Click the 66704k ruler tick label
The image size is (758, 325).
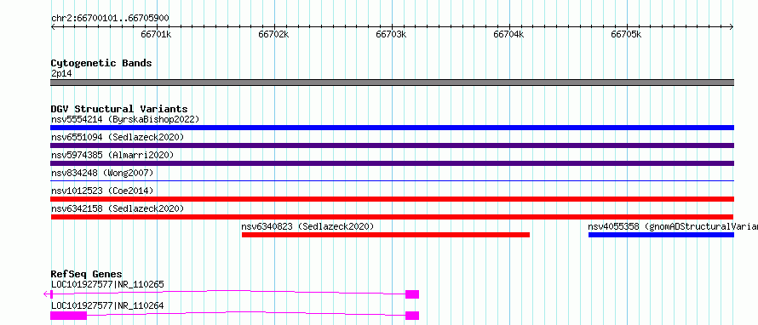tap(508, 34)
